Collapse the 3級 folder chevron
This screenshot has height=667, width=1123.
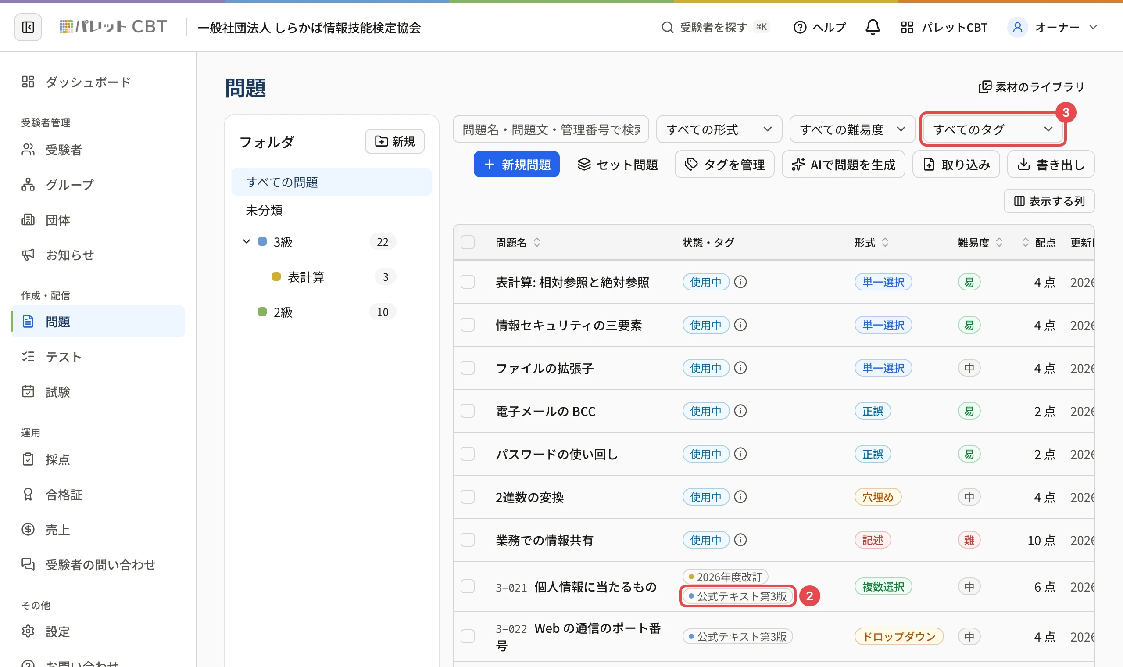pyautogui.click(x=246, y=241)
